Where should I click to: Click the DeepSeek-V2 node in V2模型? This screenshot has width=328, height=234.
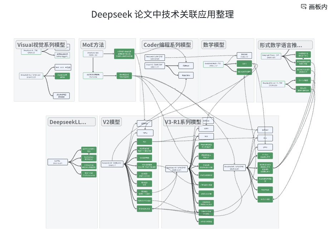pos(112,164)
